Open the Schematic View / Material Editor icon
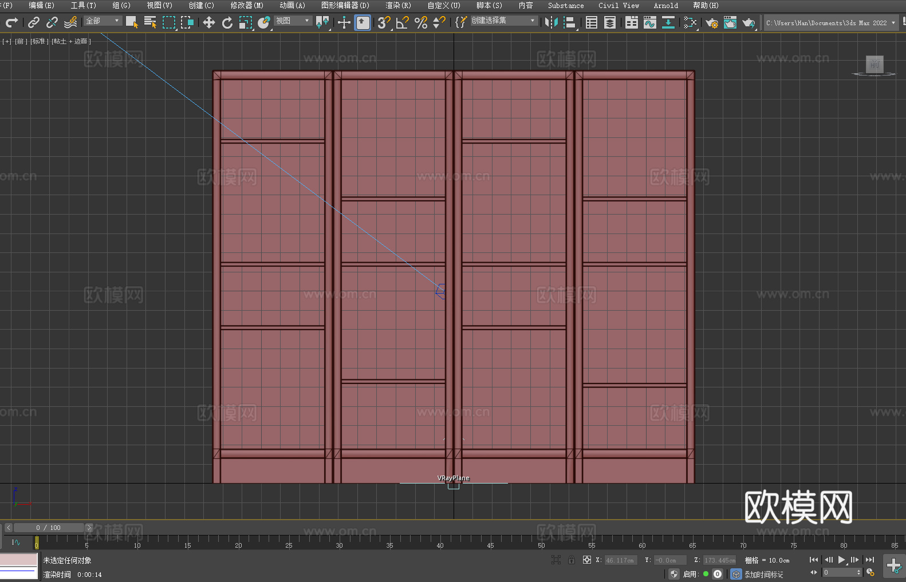The width and height of the screenshot is (906, 582). tap(690, 22)
